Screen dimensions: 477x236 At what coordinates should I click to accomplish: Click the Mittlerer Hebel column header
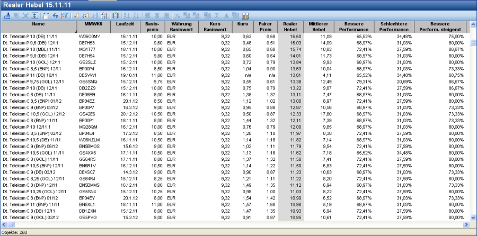pos(319,27)
